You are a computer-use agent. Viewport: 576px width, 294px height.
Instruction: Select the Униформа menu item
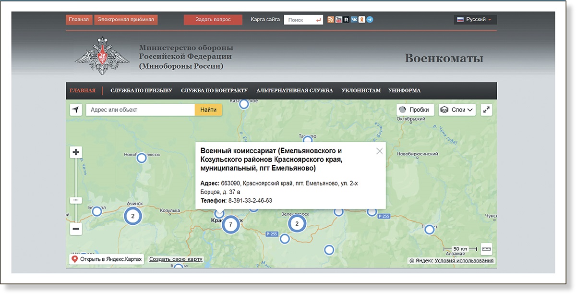[x=406, y=90]
